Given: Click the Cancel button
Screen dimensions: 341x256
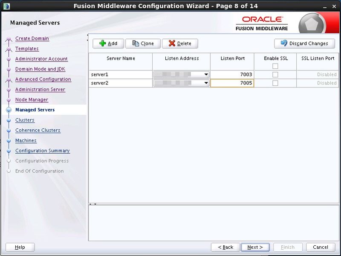Looking at the screenshot, I should 321,247.
